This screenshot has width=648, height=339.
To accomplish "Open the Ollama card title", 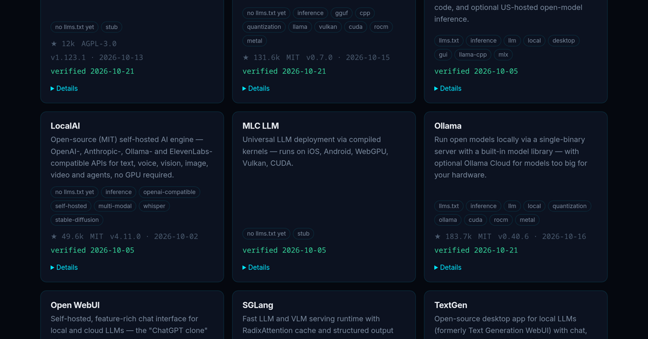I will [448, 126].
